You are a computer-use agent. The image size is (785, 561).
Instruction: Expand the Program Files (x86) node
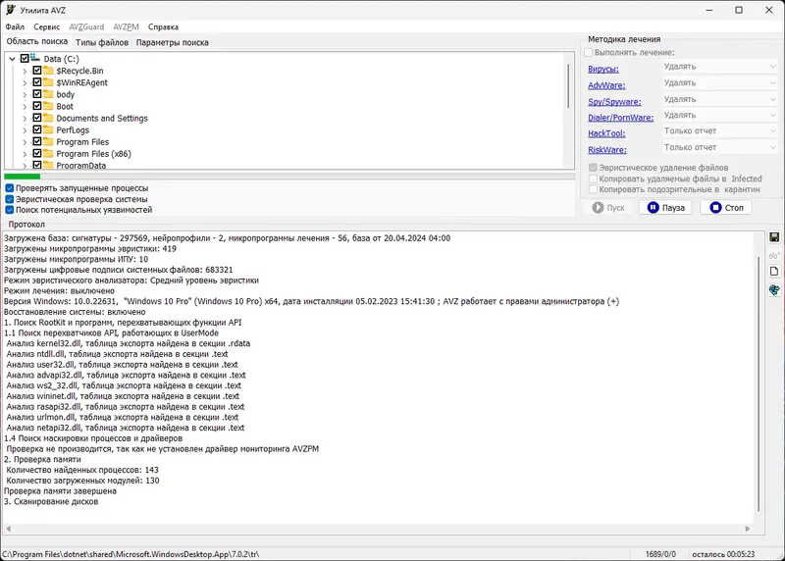tap(25, 154)
